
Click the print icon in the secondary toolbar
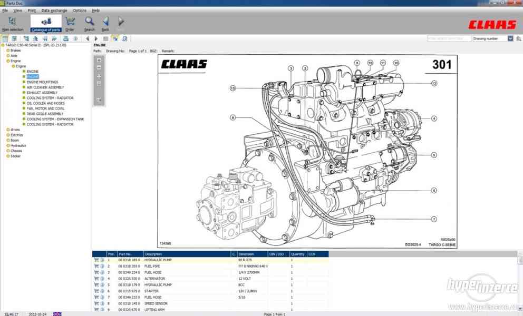coord(66,38)
